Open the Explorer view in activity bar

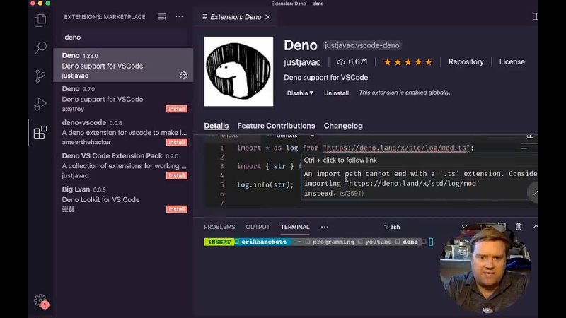click(40, 20)
